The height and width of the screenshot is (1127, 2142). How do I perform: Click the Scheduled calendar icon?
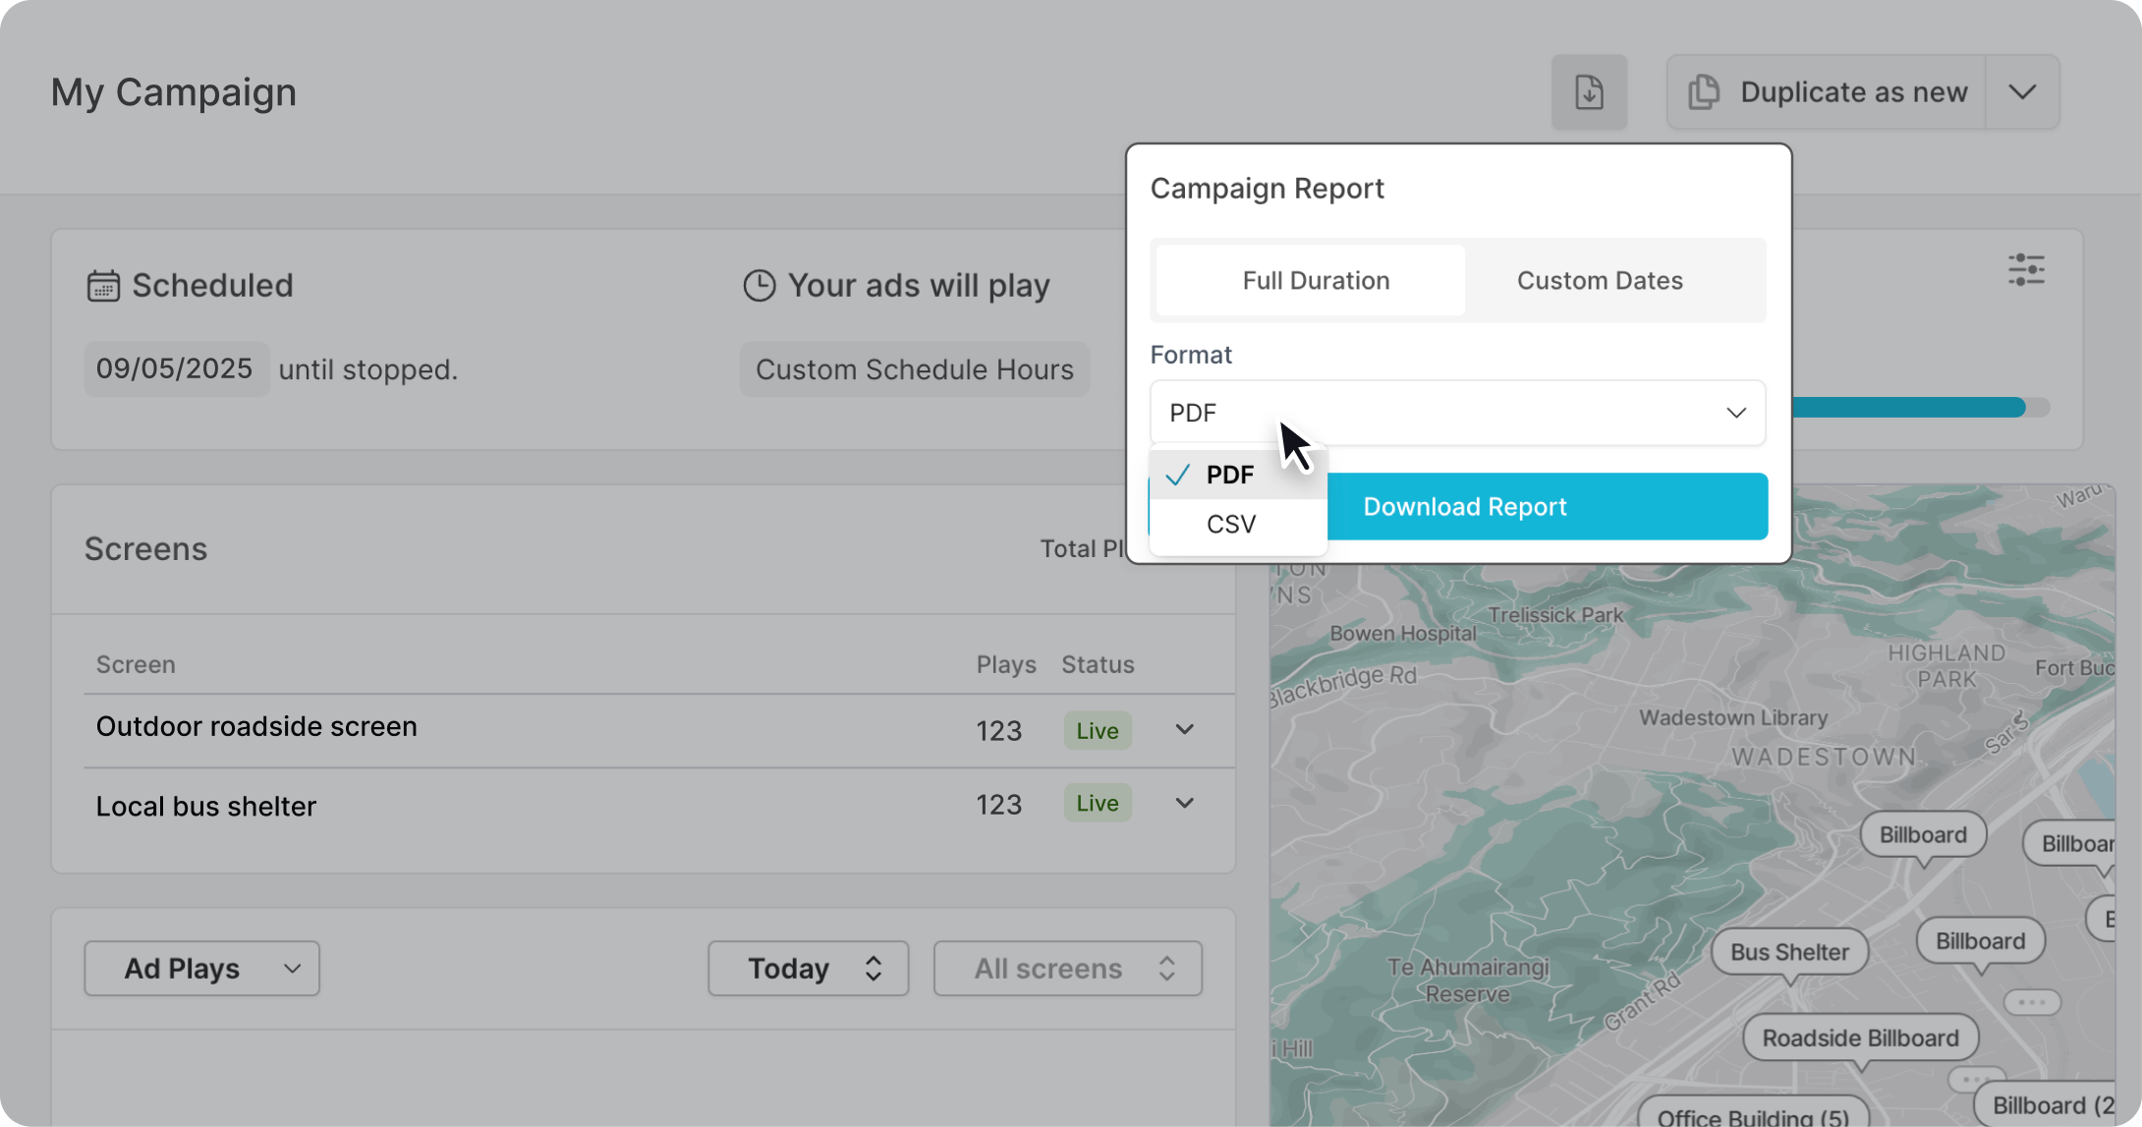tap(103, 286)
